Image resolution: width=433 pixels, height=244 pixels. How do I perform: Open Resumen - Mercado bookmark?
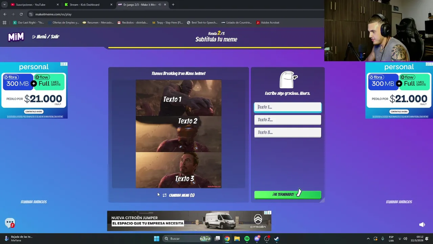click(98, 23)
